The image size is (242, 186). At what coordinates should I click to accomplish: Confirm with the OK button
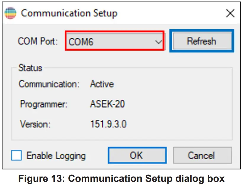point(137,156)
